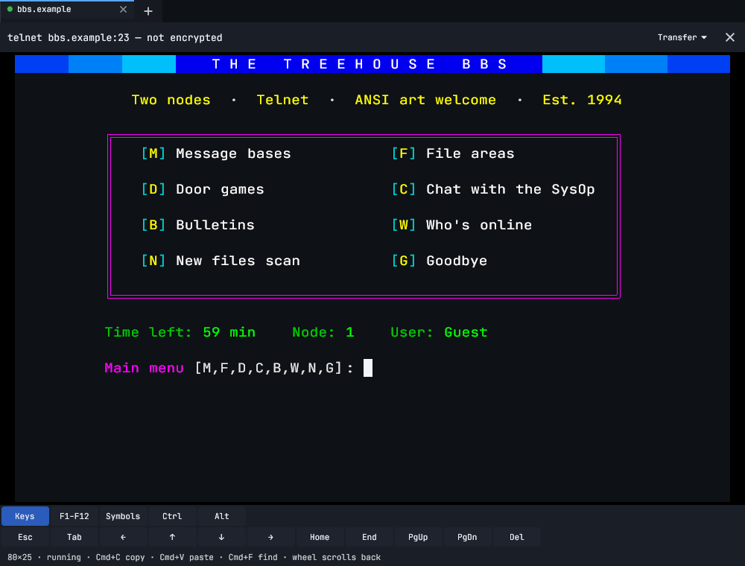The height and width of the screenshot is (566, 745).
Task: Toggle the Alt modifier key
Action: tap(221, 516)
